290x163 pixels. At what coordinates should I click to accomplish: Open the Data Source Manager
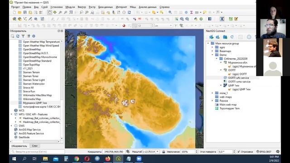click(14, 19)
